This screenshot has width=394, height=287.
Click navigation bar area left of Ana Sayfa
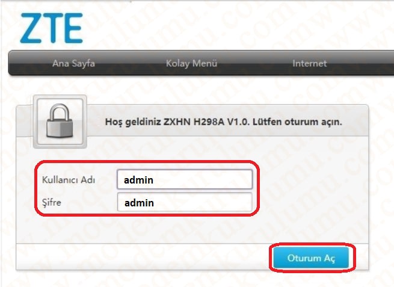27,63
